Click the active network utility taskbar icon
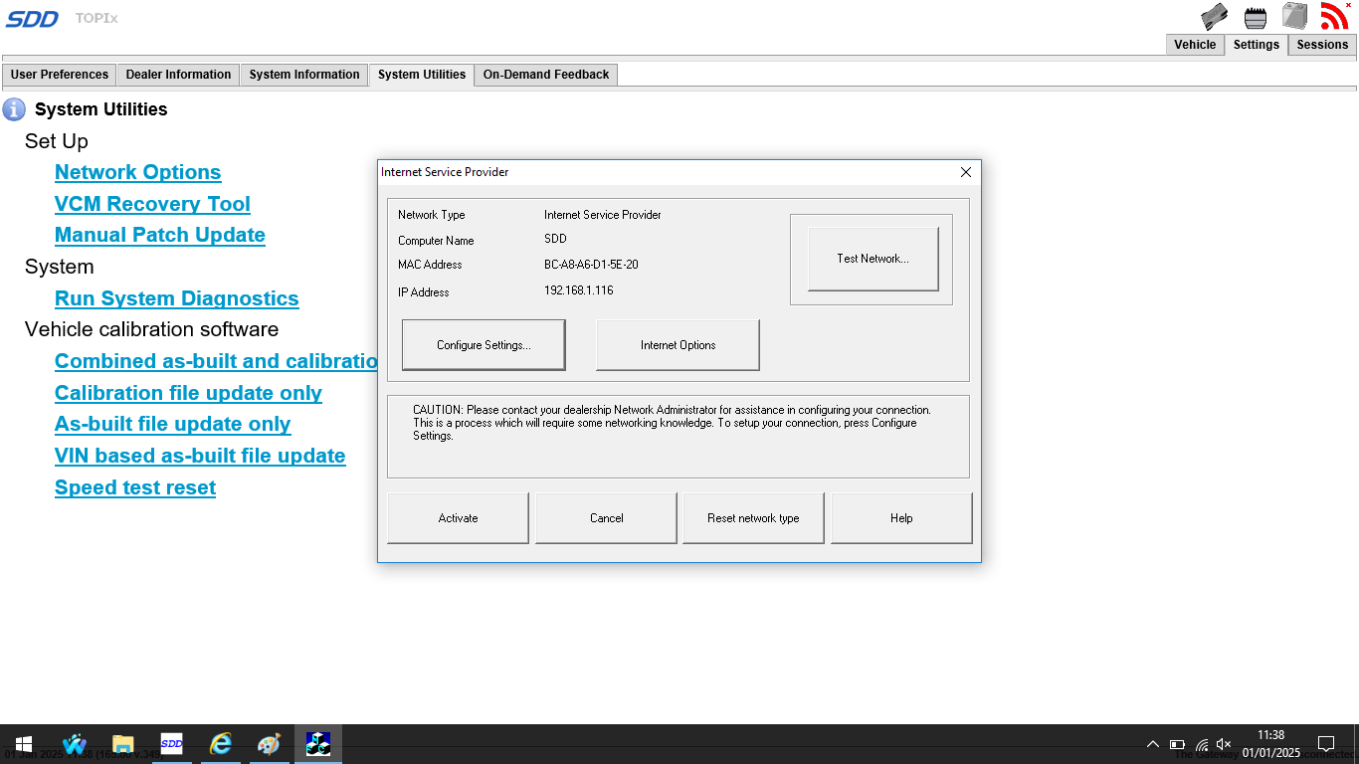Image resolution: width=1359 pixels, height=764 pixels. point(317,744)
